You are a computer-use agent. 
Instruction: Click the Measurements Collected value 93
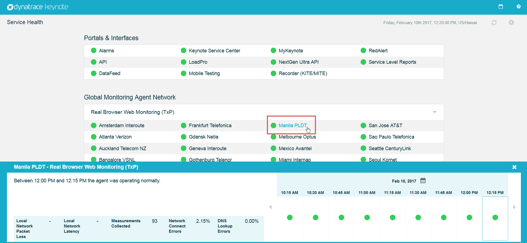point(155,221)
